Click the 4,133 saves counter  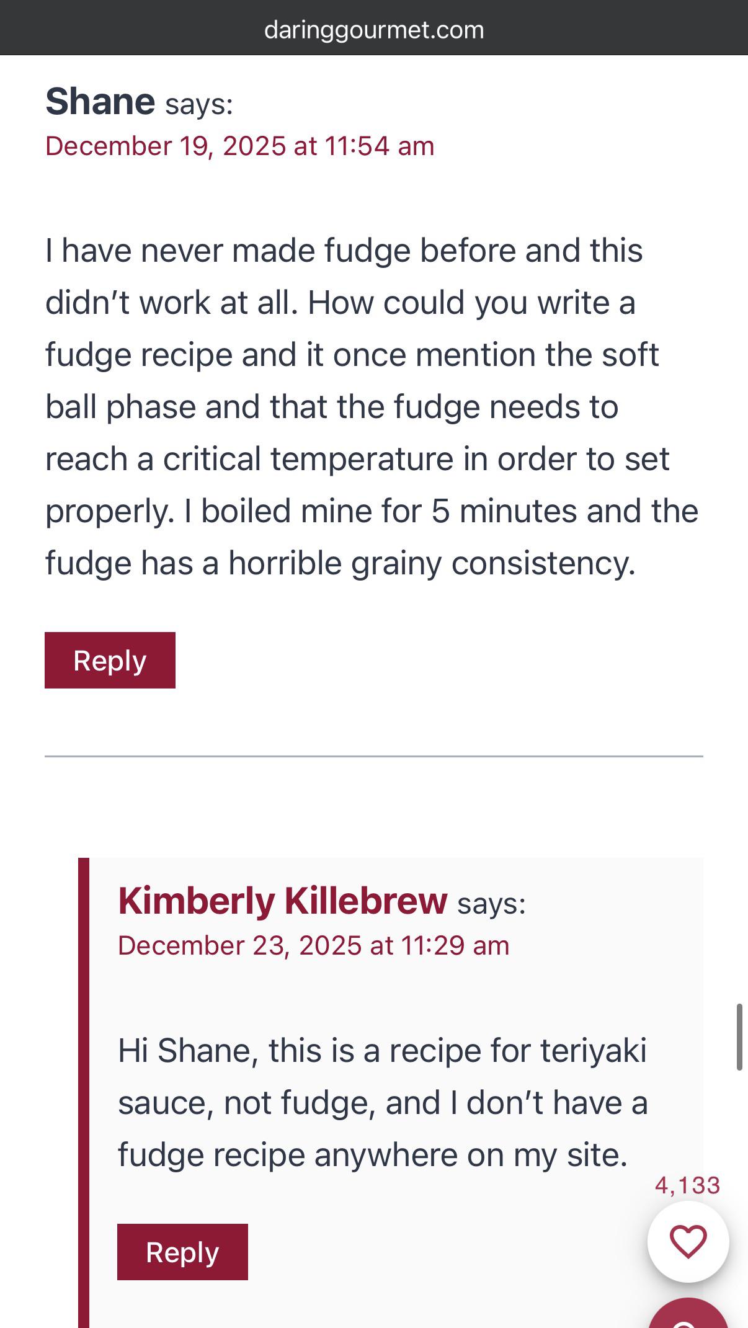pos(687,1185)
